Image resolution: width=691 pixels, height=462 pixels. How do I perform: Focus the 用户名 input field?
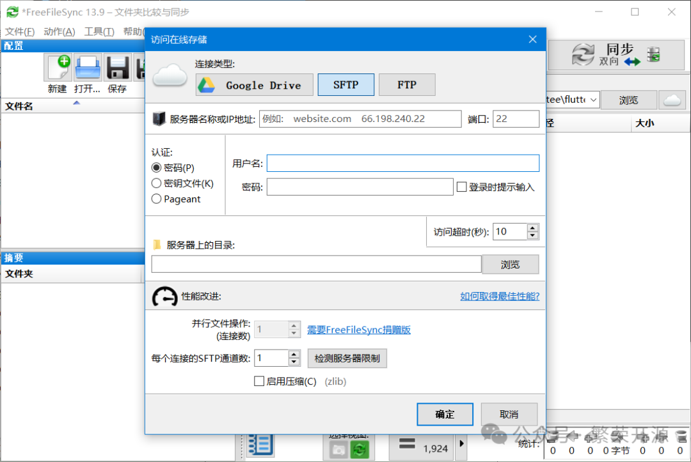coord(403,163)
